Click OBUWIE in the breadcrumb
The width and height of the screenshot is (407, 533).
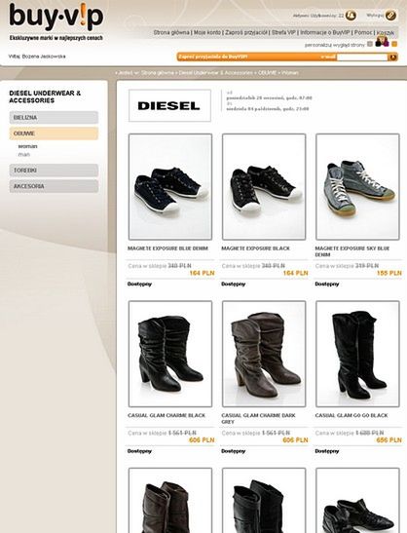268,73
